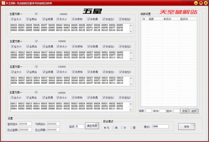The image size is (209, 142).
Task: Click the app icon in the title bar
Action: [x=2, y=2]
